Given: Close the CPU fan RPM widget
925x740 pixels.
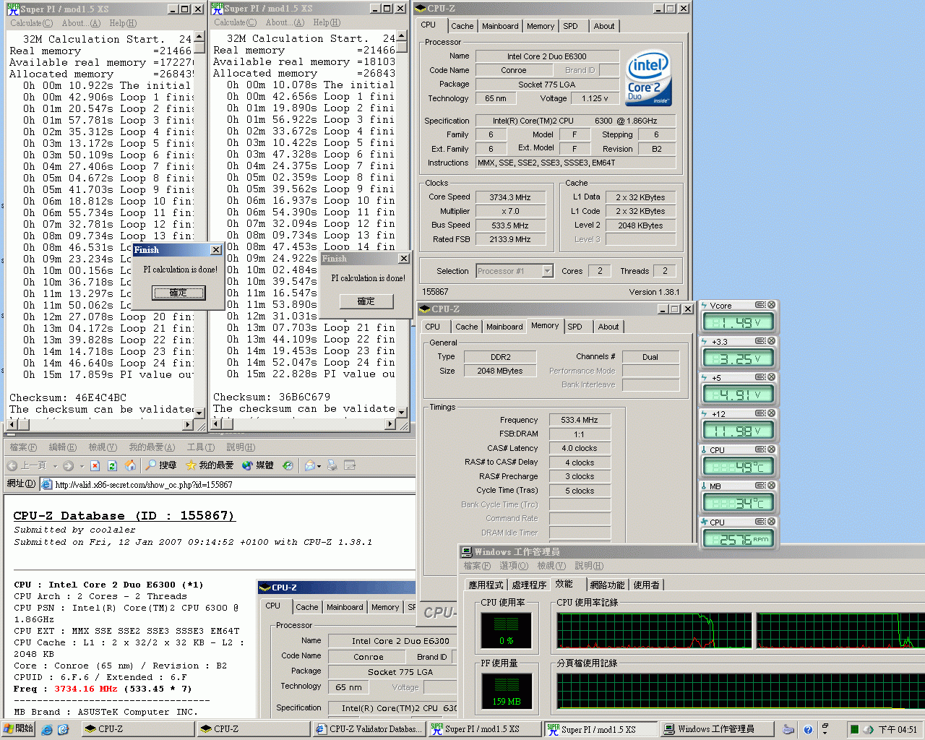Looking at the screenshot, I should tap(771, 522).
